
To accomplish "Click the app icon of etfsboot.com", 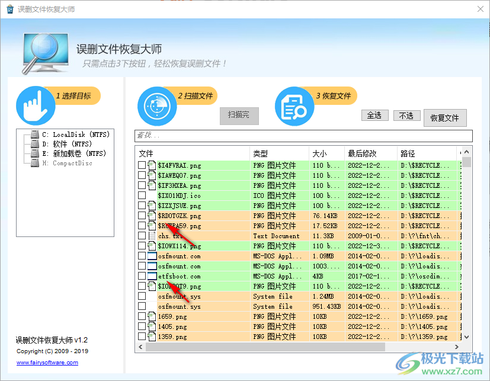I will point(152,276).
